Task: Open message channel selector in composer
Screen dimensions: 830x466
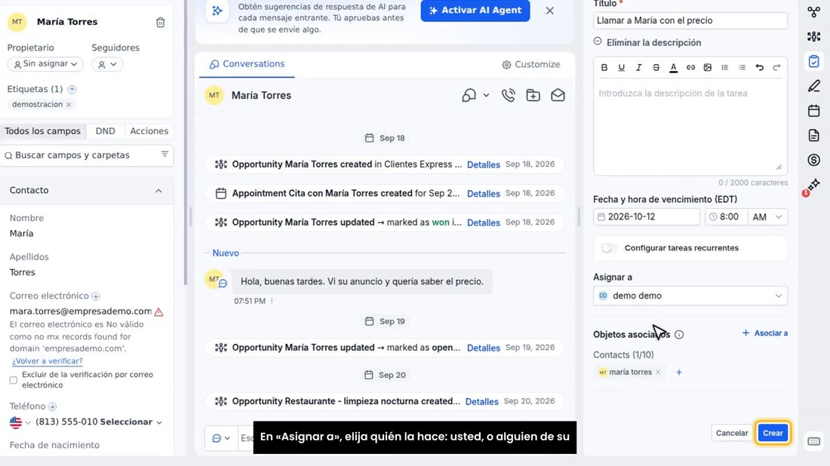Action: [x=221, y=438]
